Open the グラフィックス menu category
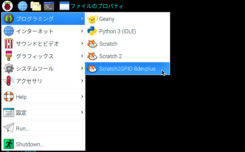Image resolution: width=245 pixels, height=152 pixels. click(x=43, y=56)
